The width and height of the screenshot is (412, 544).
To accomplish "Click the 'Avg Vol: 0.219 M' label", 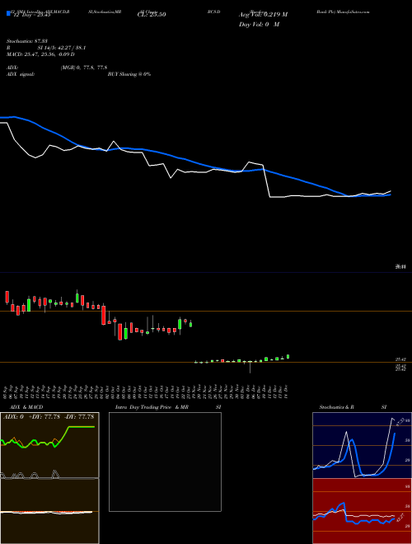I will point(263,15).
